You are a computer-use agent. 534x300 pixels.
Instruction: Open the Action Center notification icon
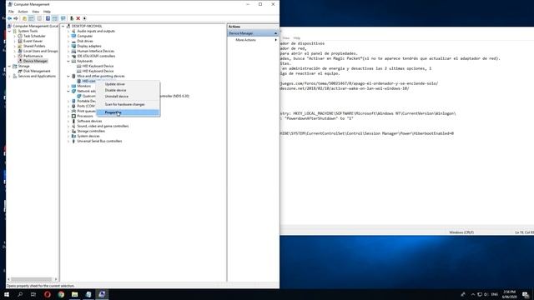[x=526, y=294]
